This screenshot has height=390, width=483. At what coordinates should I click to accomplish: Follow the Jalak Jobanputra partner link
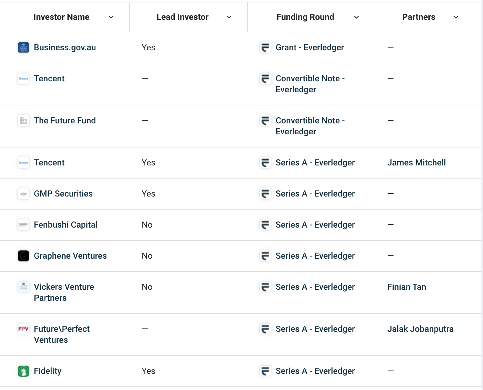point(420,329)
